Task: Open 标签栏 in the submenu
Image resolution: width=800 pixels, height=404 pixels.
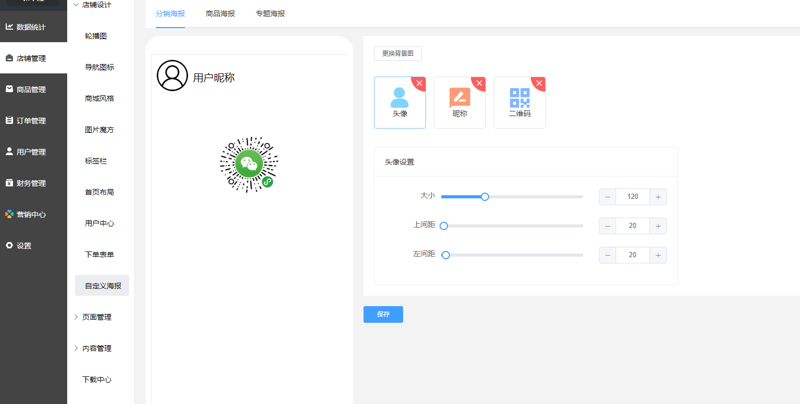Action: click(96, 161)
